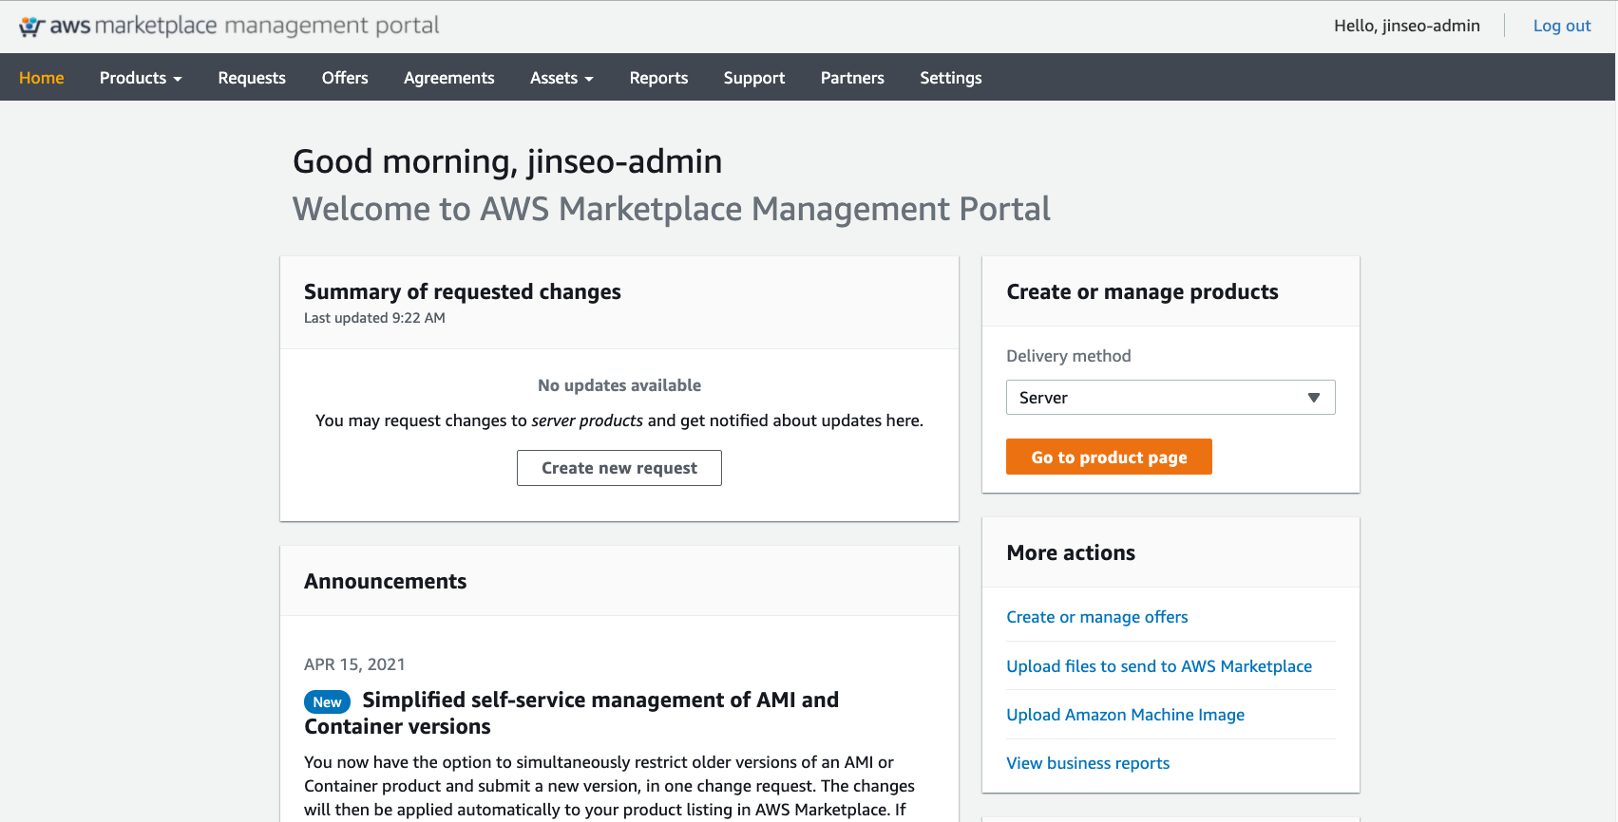Image resolution: width=1618 pixels, height=822 pixels.
Task: Click the Create or manage products heading
Action: coord(1142,291)
